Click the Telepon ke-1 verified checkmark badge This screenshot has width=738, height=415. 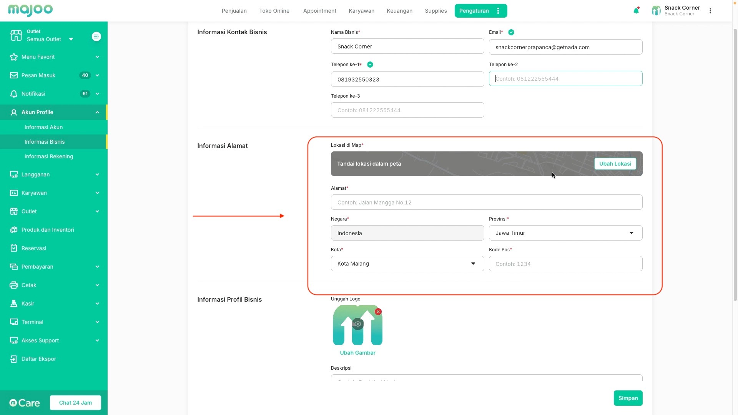click(370, 65)
